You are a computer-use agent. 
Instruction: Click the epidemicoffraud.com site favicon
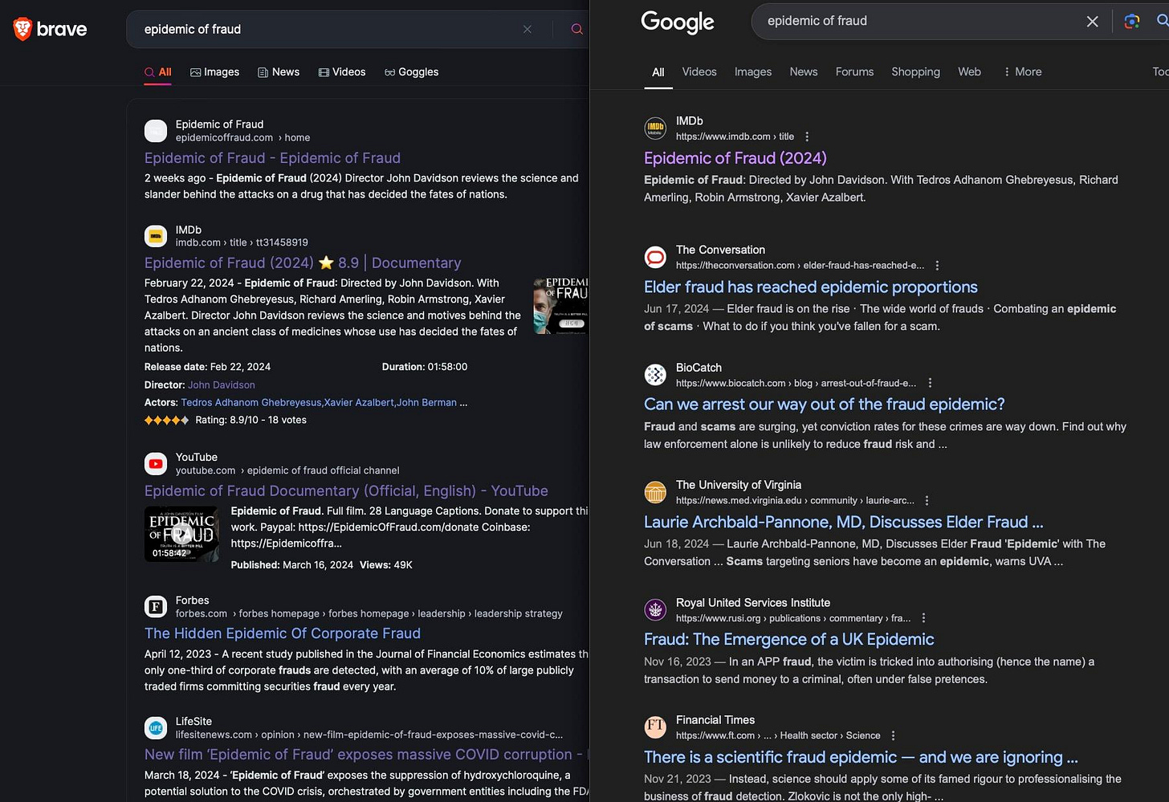(x=156, y=131)
